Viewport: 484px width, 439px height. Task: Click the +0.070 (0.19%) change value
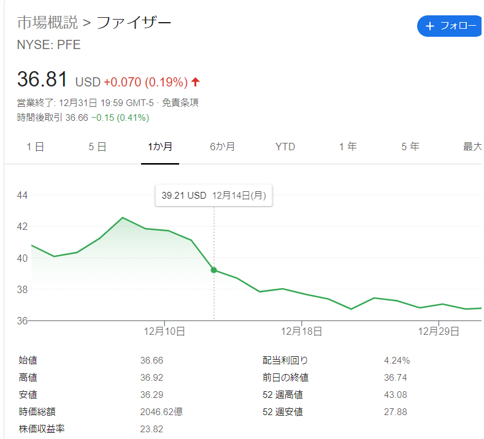146,82
